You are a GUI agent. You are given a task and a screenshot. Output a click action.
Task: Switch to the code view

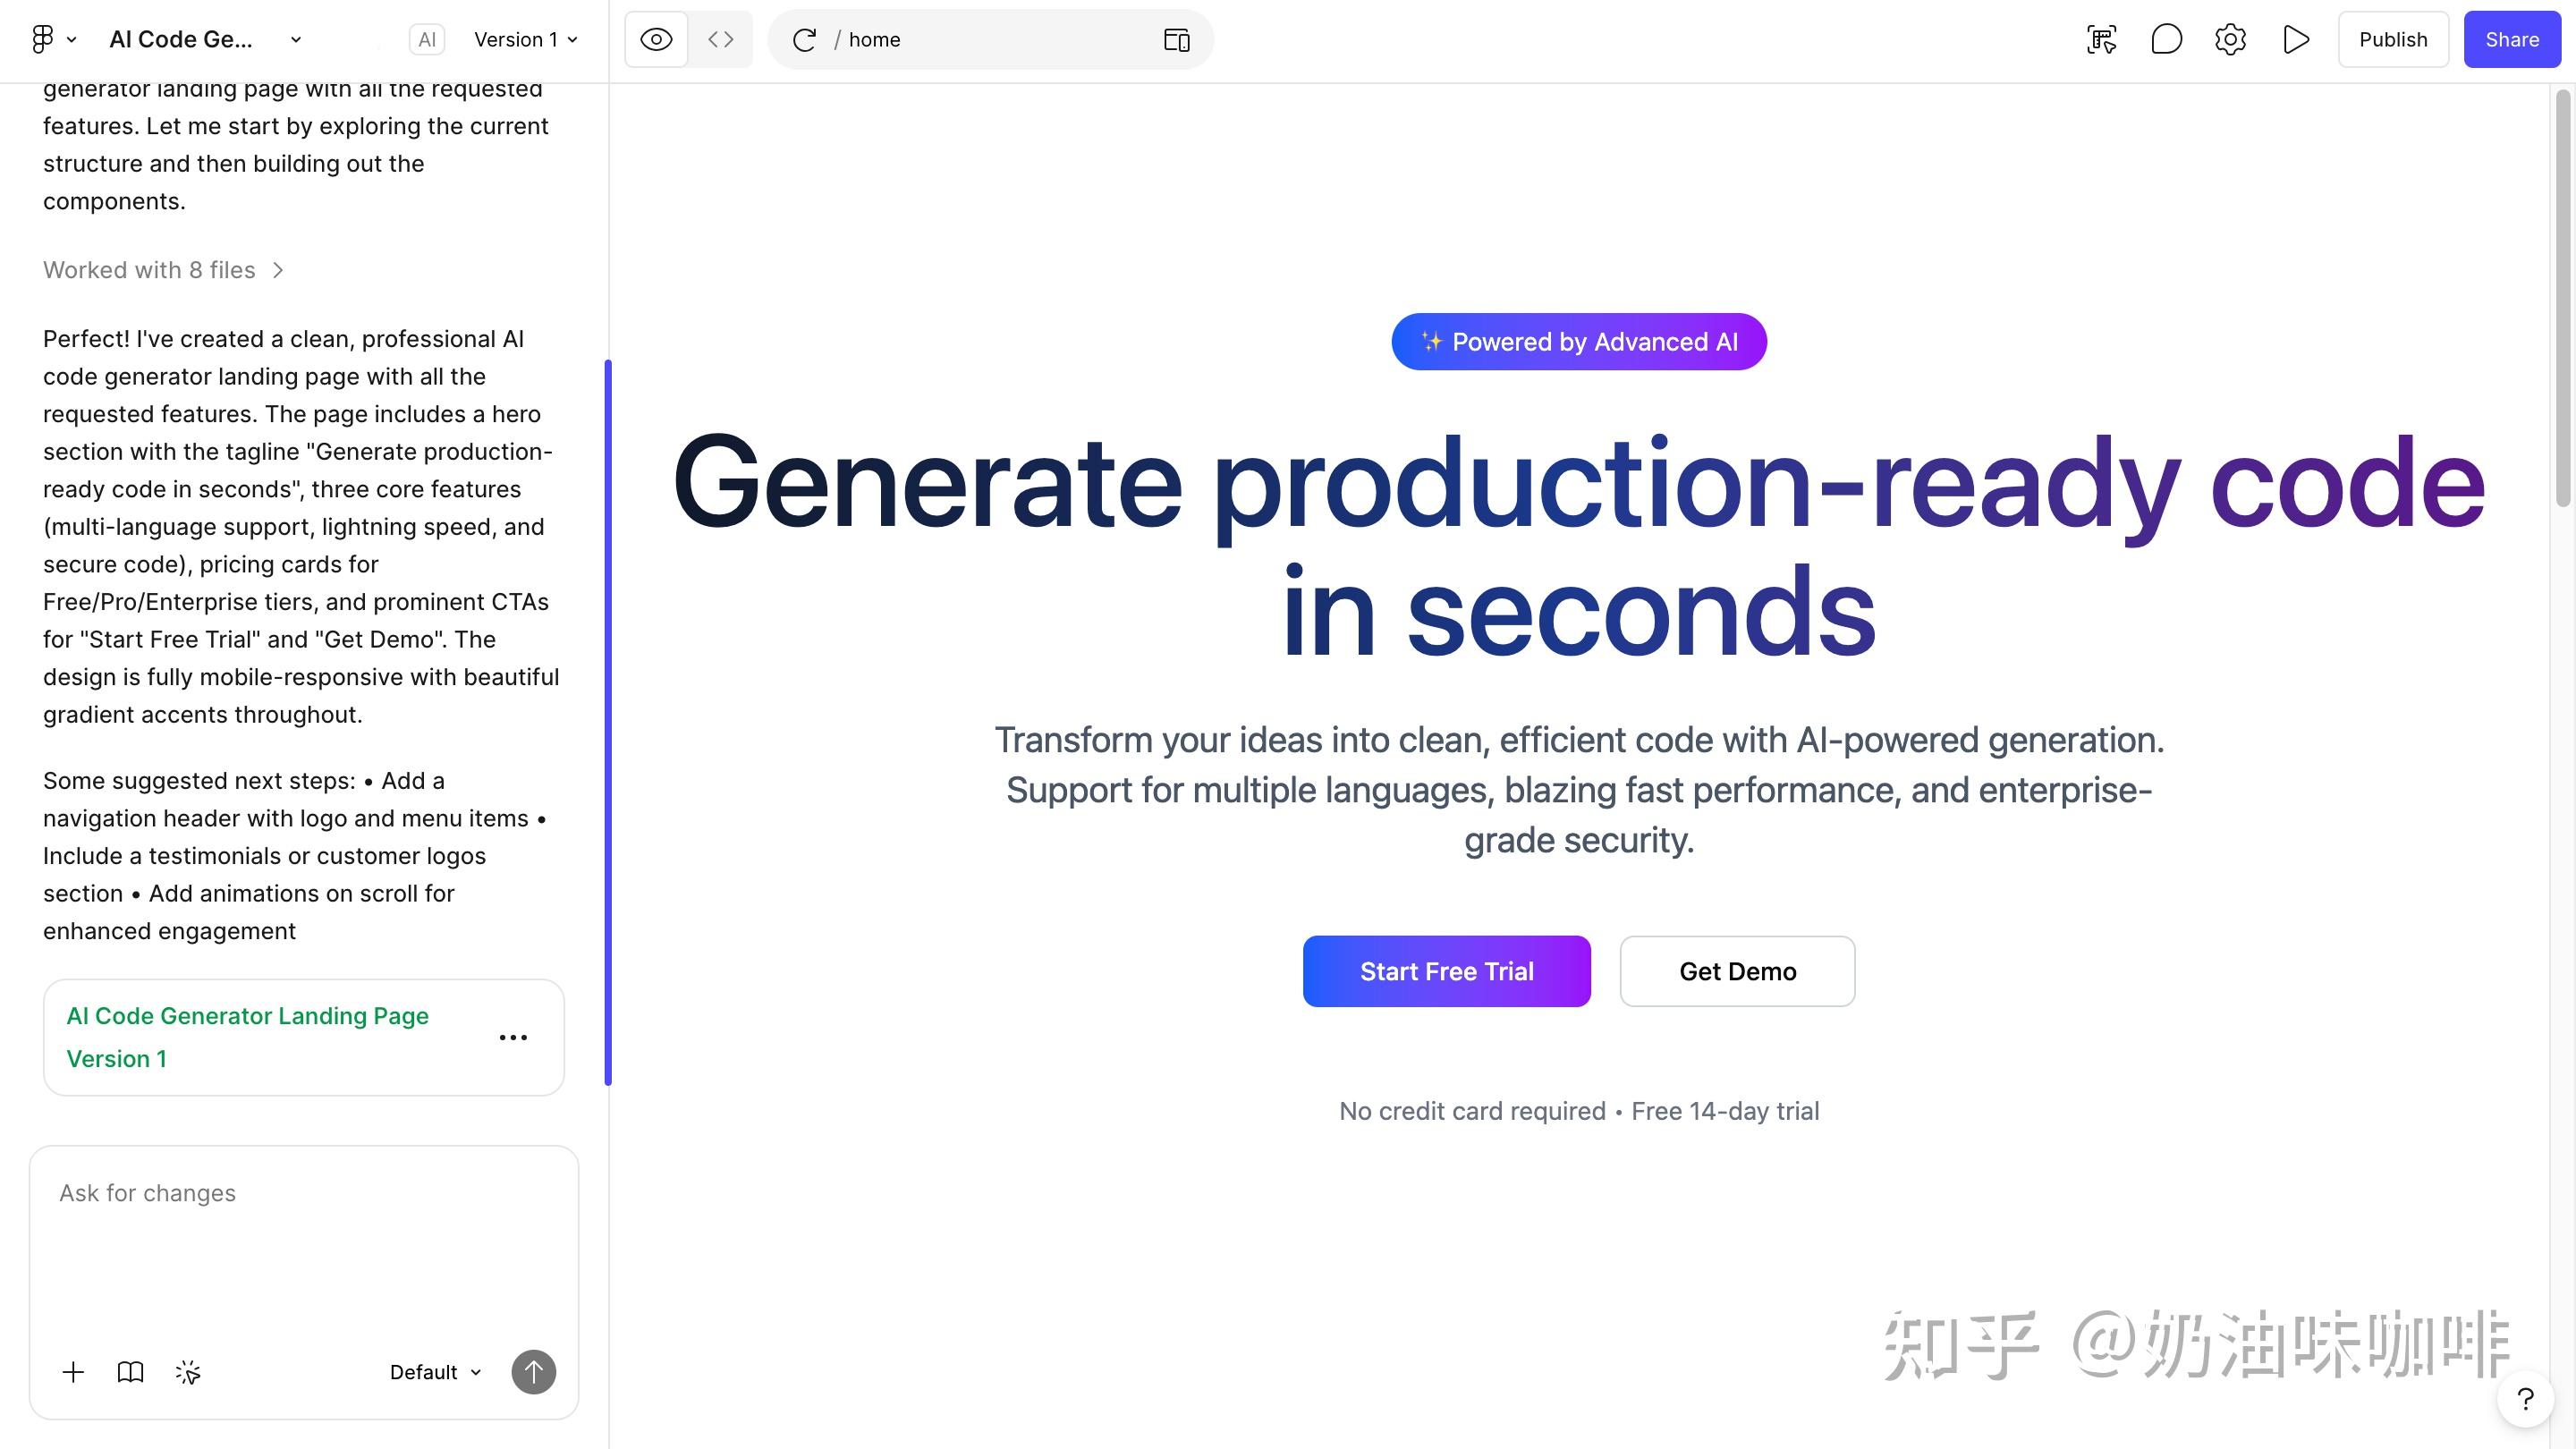click(721, 40)
